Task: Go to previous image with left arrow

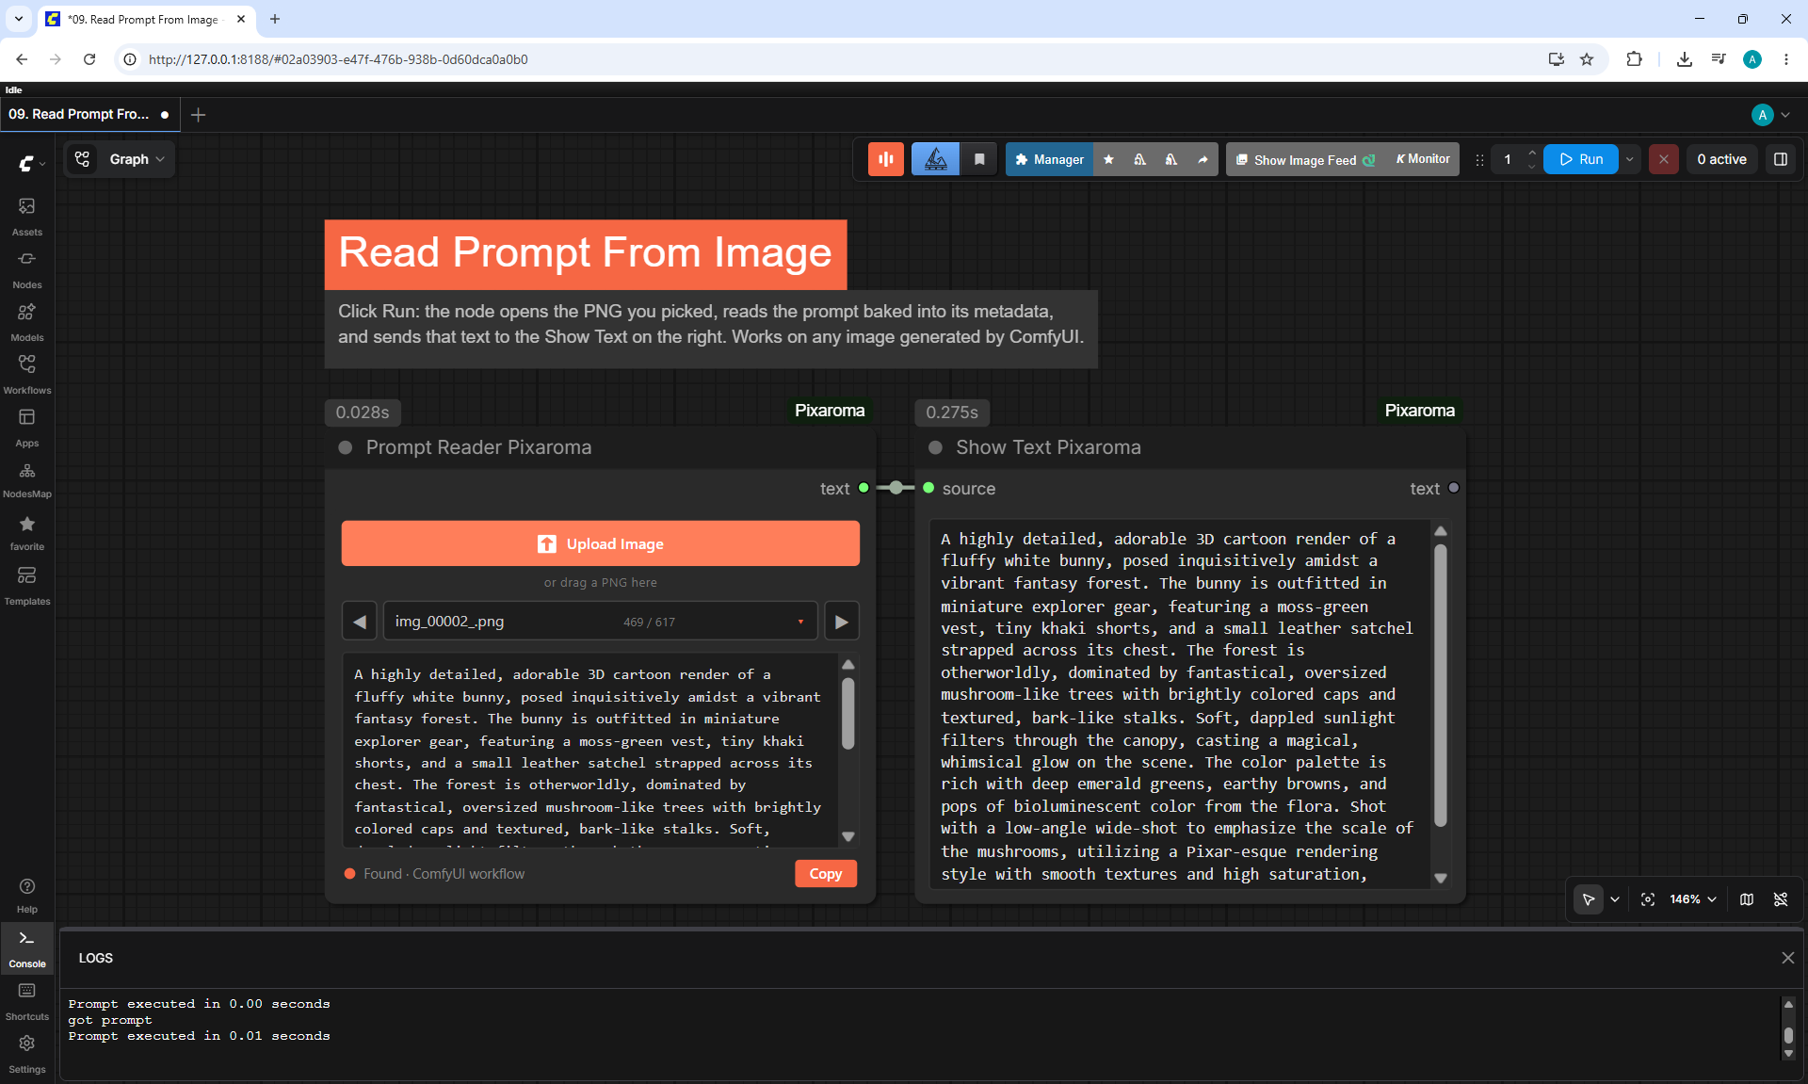Action: (359, 622)
